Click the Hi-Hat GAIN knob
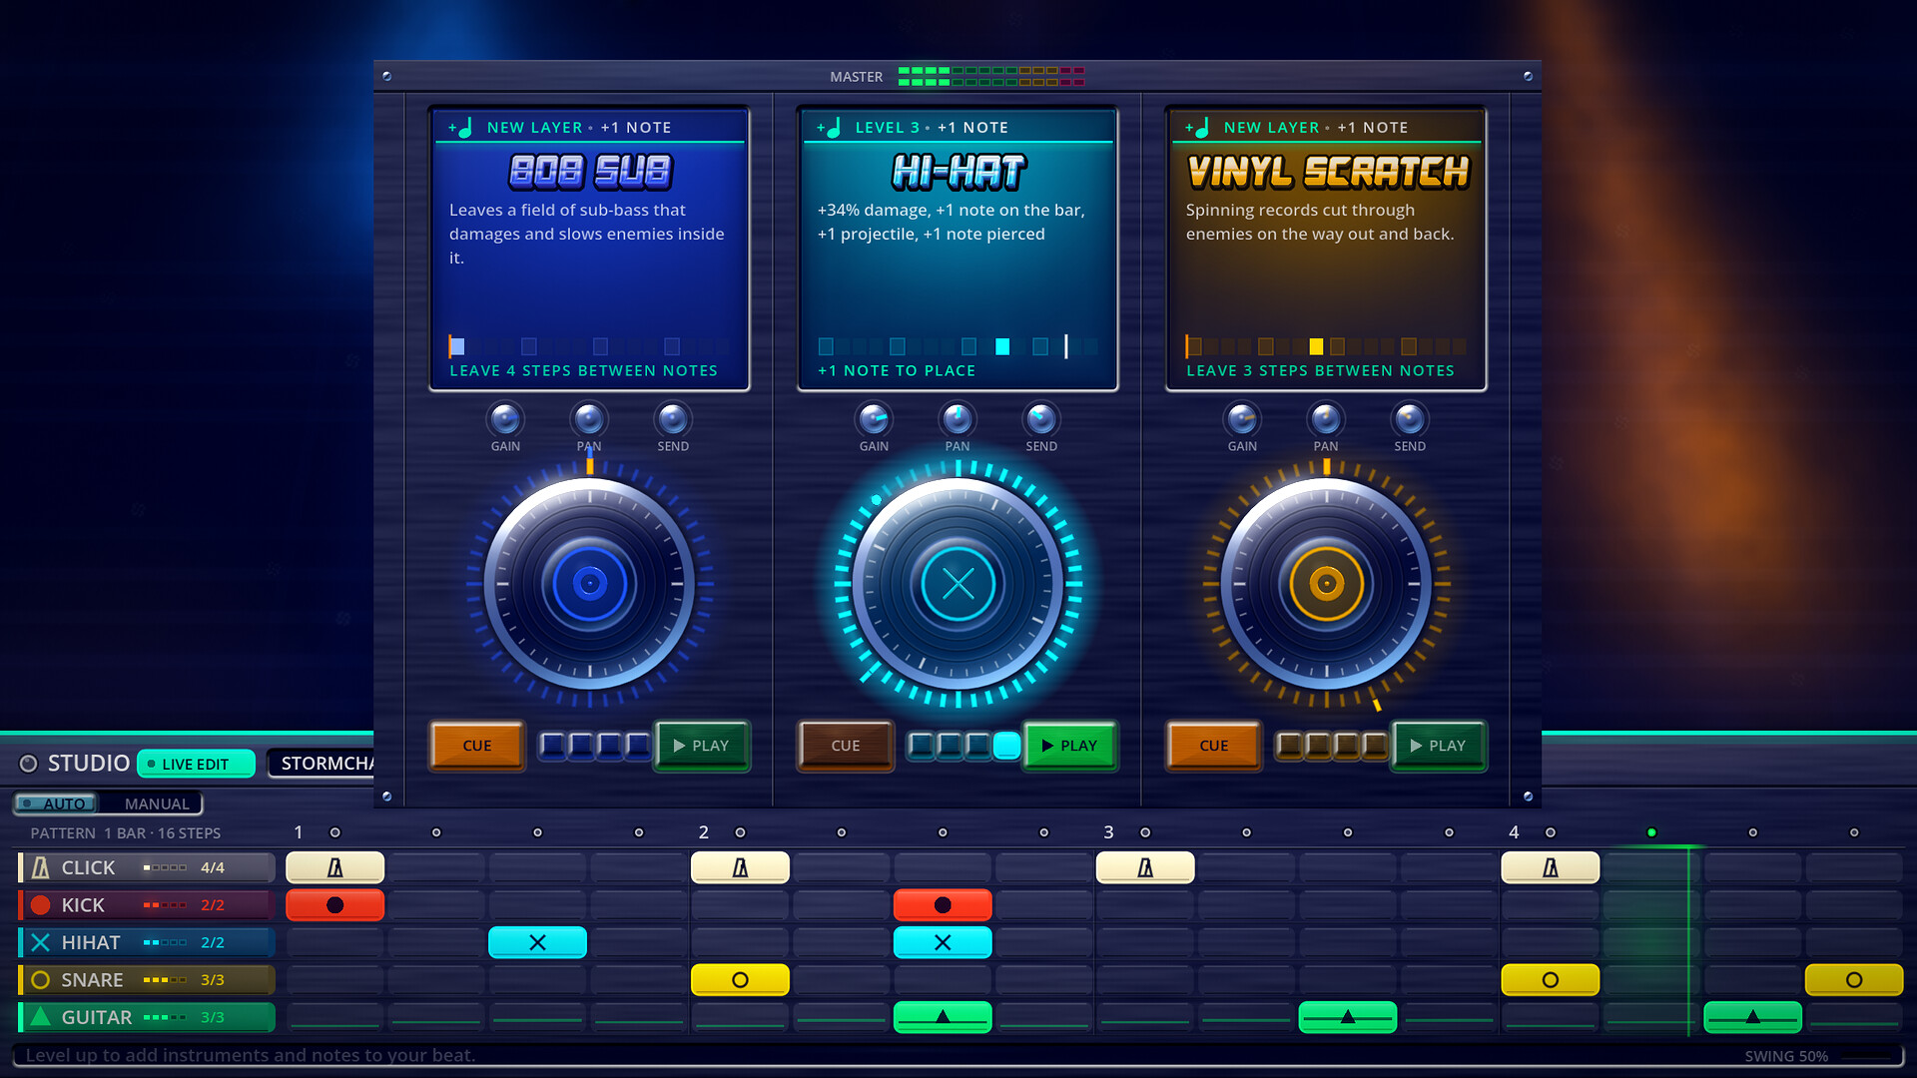 click(874, 419)
